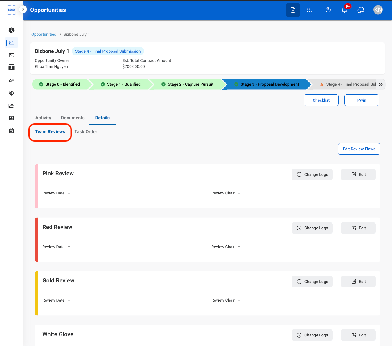Switch to the Documents tab

(x=73, y=118)
